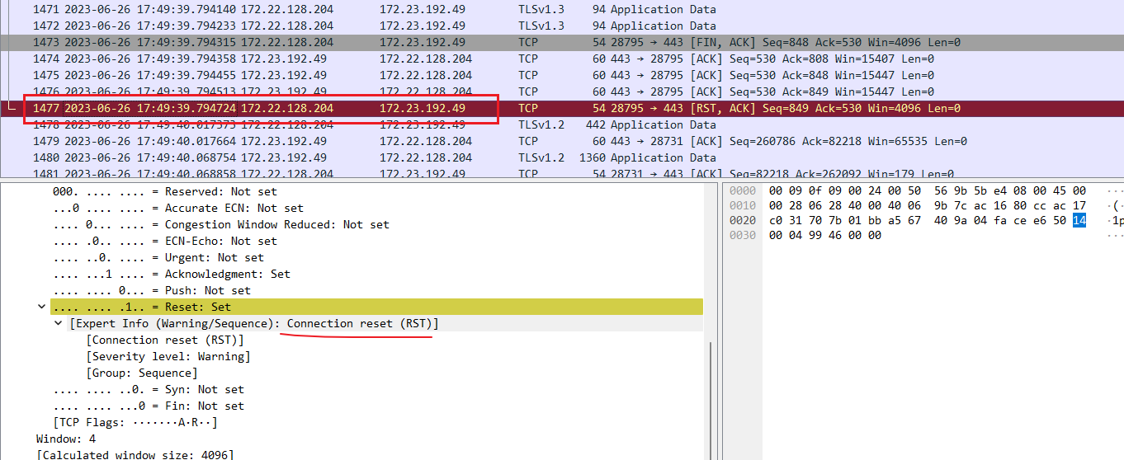The height and width of the screenshot is (460, 1124).
Task: Select the [Severity level: Warning] line
Action: 168,356
